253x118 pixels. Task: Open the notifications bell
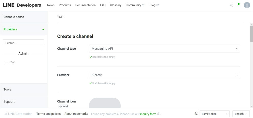tap(238, 5)
